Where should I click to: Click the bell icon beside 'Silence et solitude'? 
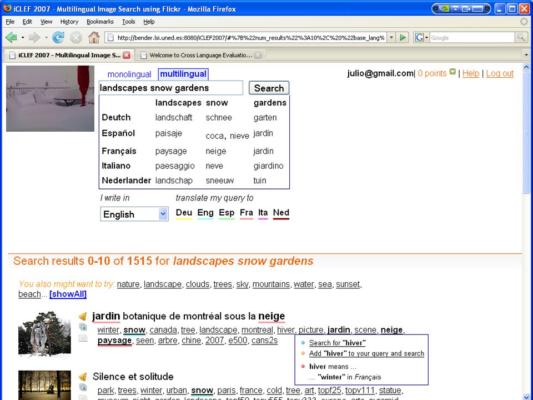83,377
